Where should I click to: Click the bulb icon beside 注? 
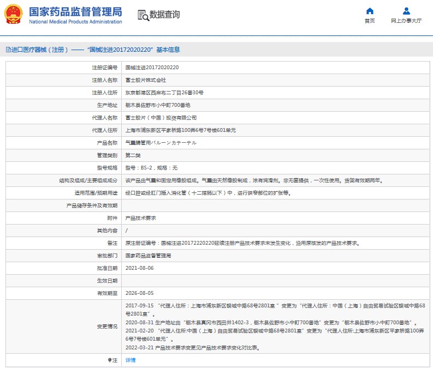pos(110,360)
